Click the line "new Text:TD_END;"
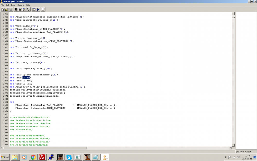Screen dimensions: 257x161 click(x=21, y=81)
